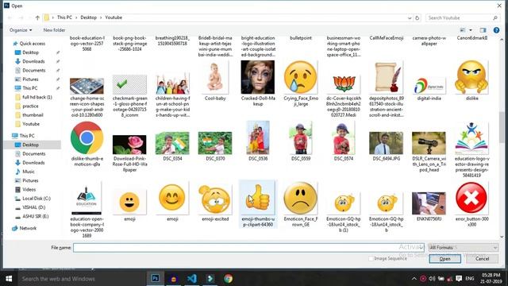Image resolution: width=508 pixels, height=286 pixels.
Task: Select the Emoticon_Face_Frown_GE file
Action: (301, 204)
